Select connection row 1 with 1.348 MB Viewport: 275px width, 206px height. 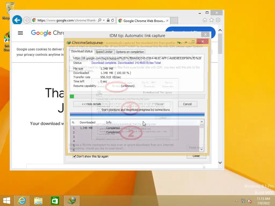[135, 128]
